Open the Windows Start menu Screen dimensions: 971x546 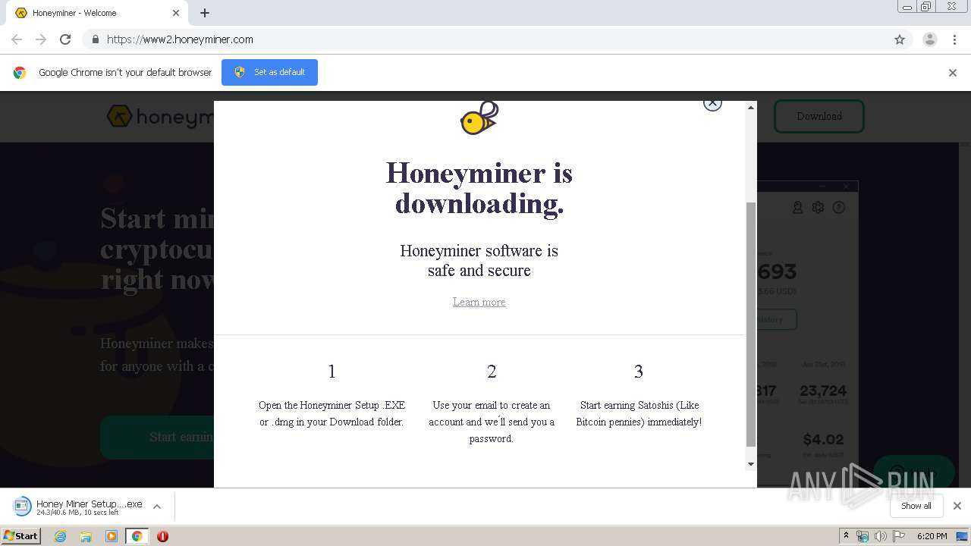point(20,535)
